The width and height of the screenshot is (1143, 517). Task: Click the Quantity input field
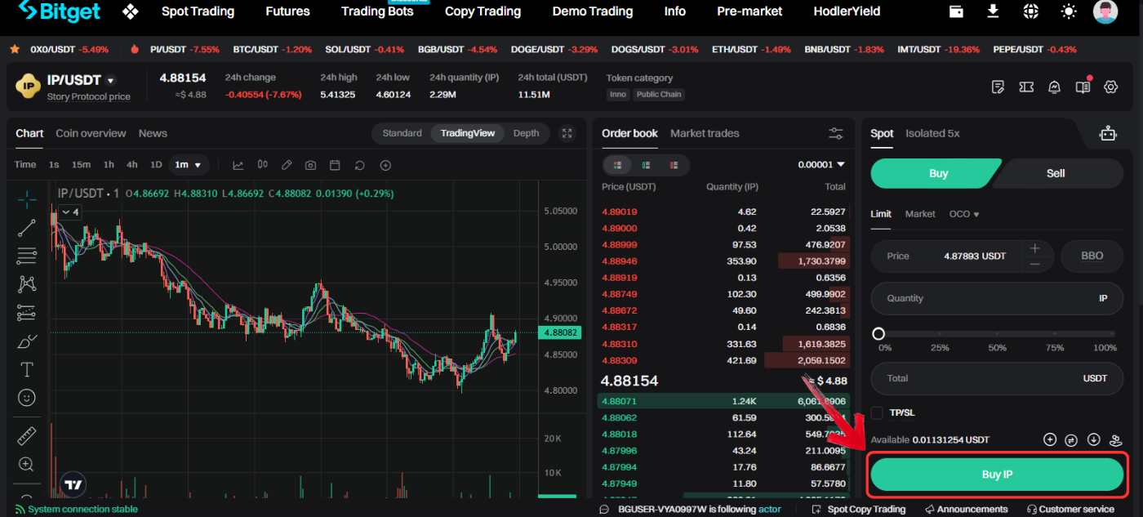coord(997,298)
